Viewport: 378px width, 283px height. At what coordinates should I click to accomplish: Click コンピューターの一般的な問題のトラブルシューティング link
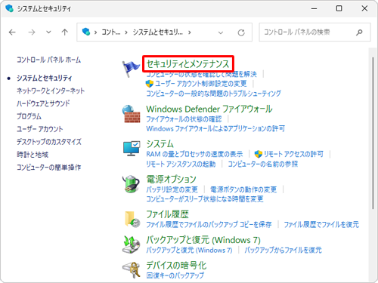[213, 94]
